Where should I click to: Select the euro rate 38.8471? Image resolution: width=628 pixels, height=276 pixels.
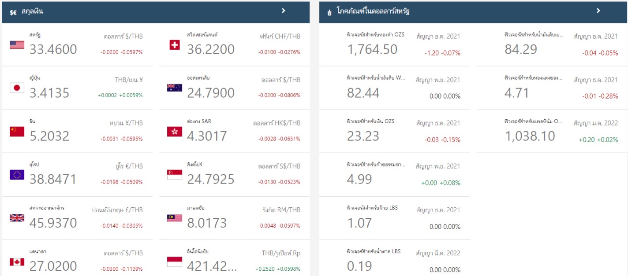tap(53, 179)
